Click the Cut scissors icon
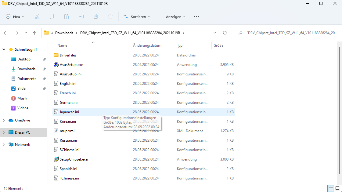342x192 pixels. click(x=37, y=16)
